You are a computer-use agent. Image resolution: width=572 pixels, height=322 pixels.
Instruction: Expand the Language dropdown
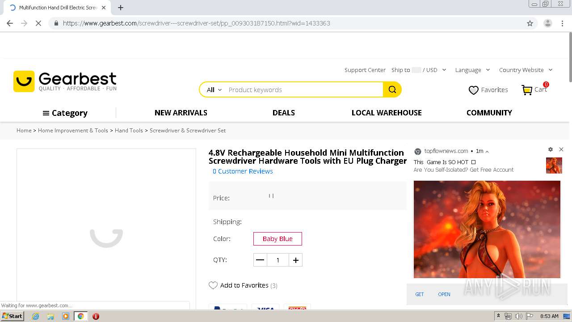(x=472, y=70)
